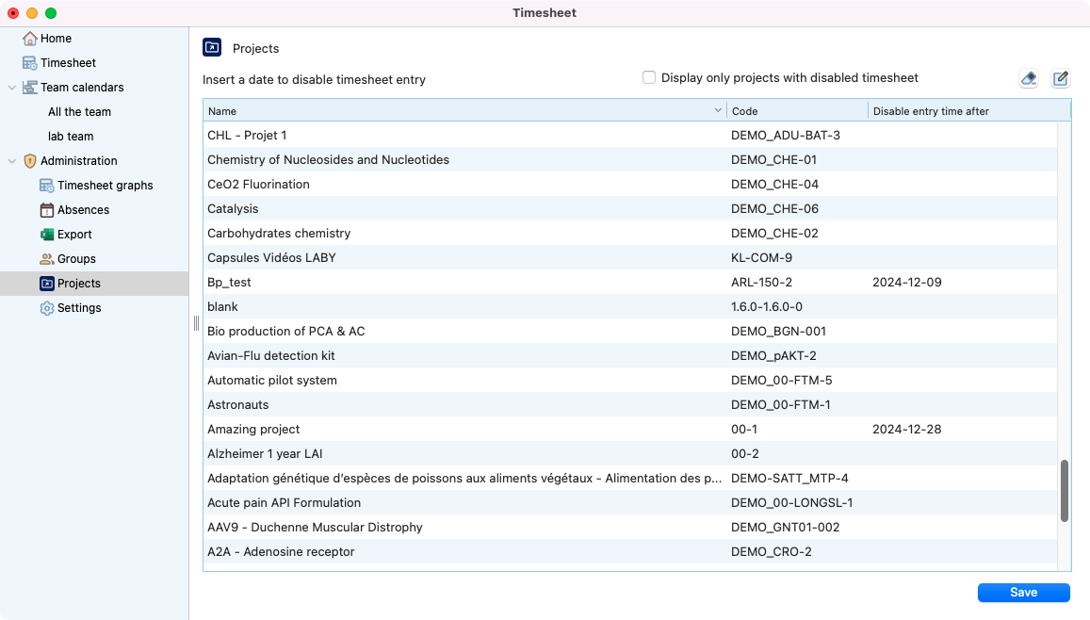1090x620 pixels.
Task: Click code cell DEMO_CHE-06
Action: pos(774,208)
